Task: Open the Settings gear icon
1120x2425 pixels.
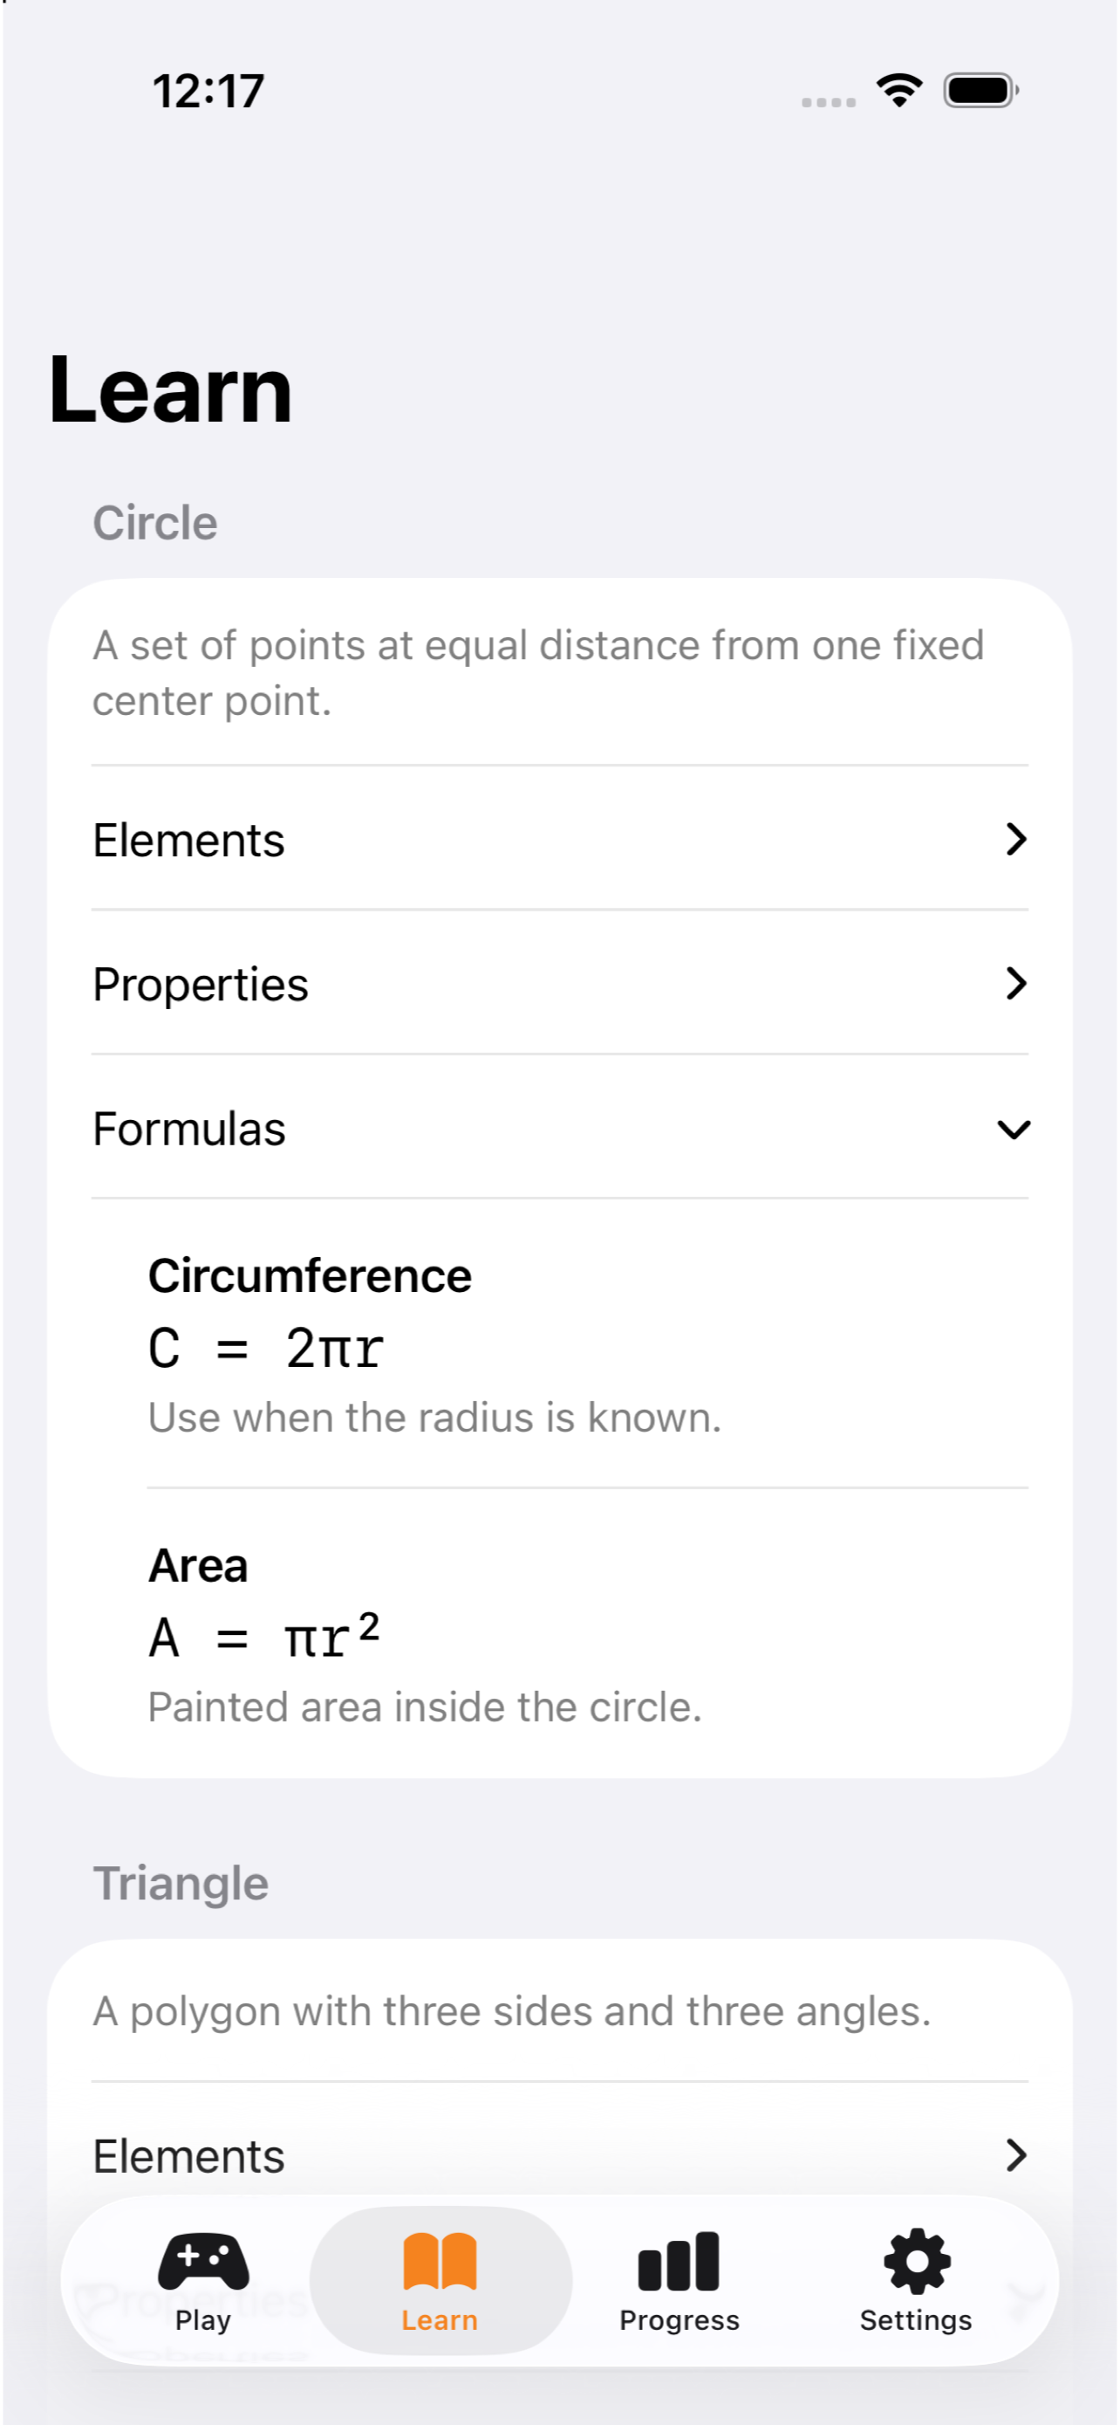Action: coord(916,2260)
